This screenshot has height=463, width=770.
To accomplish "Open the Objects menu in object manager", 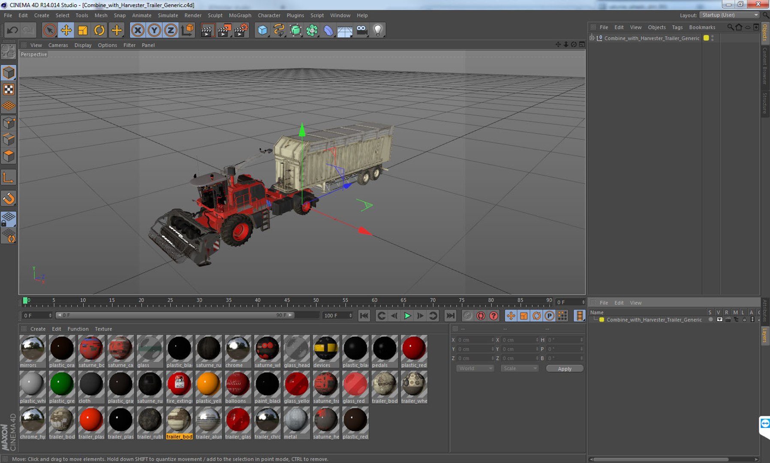I will [656, 27].
